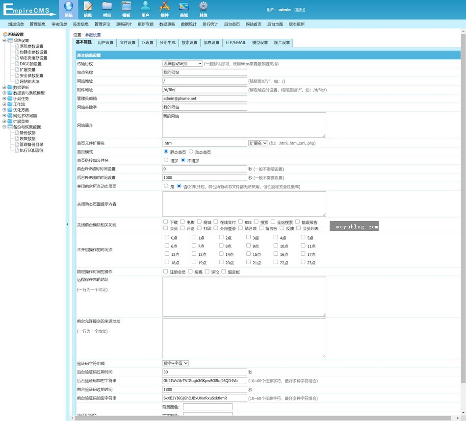The width and height of the screenshot is (466, 421).
Task: Open the 插件 (Plugin) tools icon
Action: 165,6
